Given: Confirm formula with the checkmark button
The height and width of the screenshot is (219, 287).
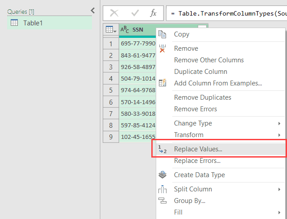Looking at the screenshot, I should pos(134,13).
